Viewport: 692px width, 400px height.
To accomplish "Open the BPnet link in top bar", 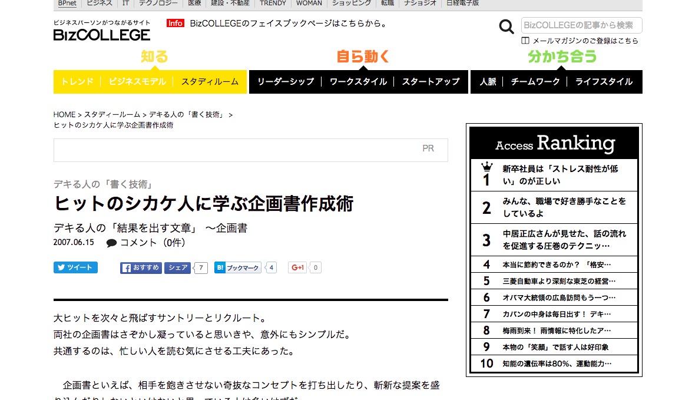I will click(67, 4).
